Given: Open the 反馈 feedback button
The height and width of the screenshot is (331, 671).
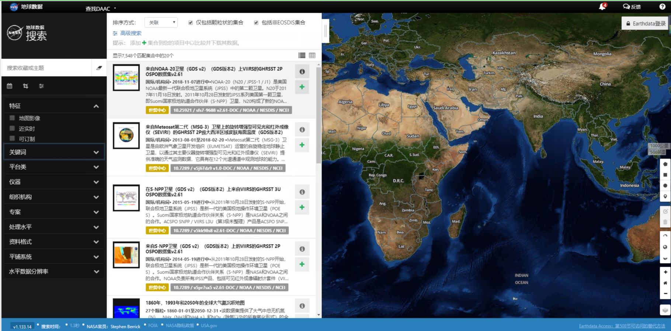Looking at the screenshot, I should click(632, 7).
